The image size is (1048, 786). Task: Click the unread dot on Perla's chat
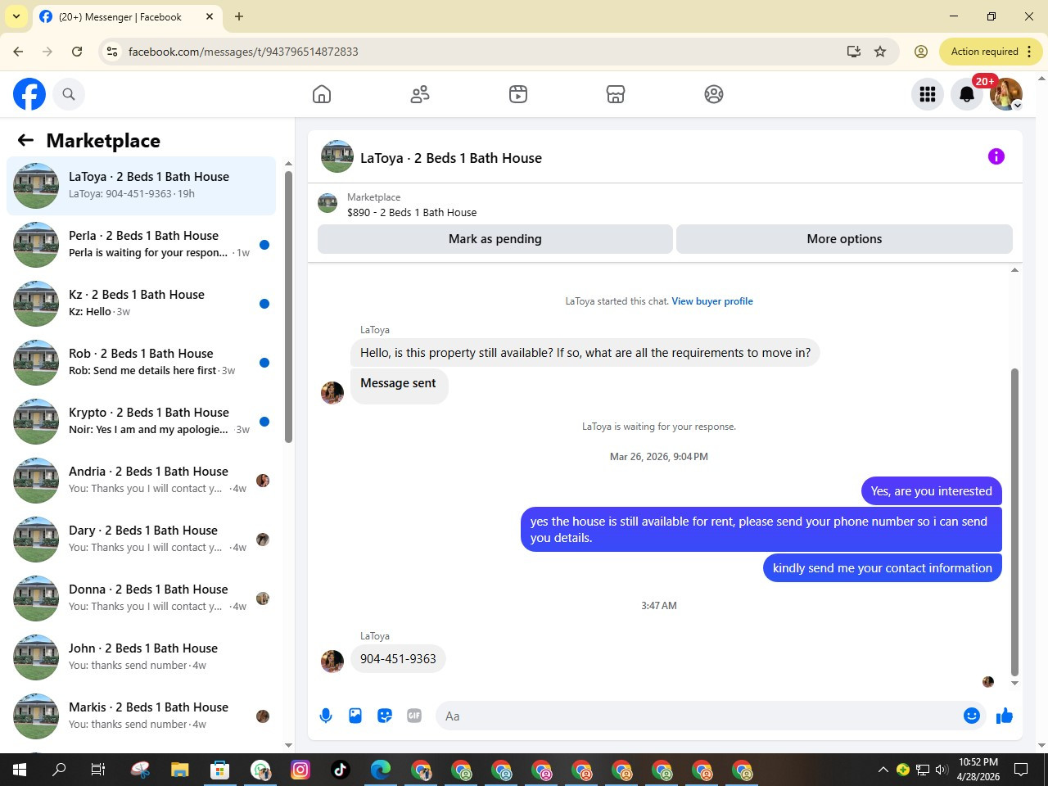(x=264, y=245)
